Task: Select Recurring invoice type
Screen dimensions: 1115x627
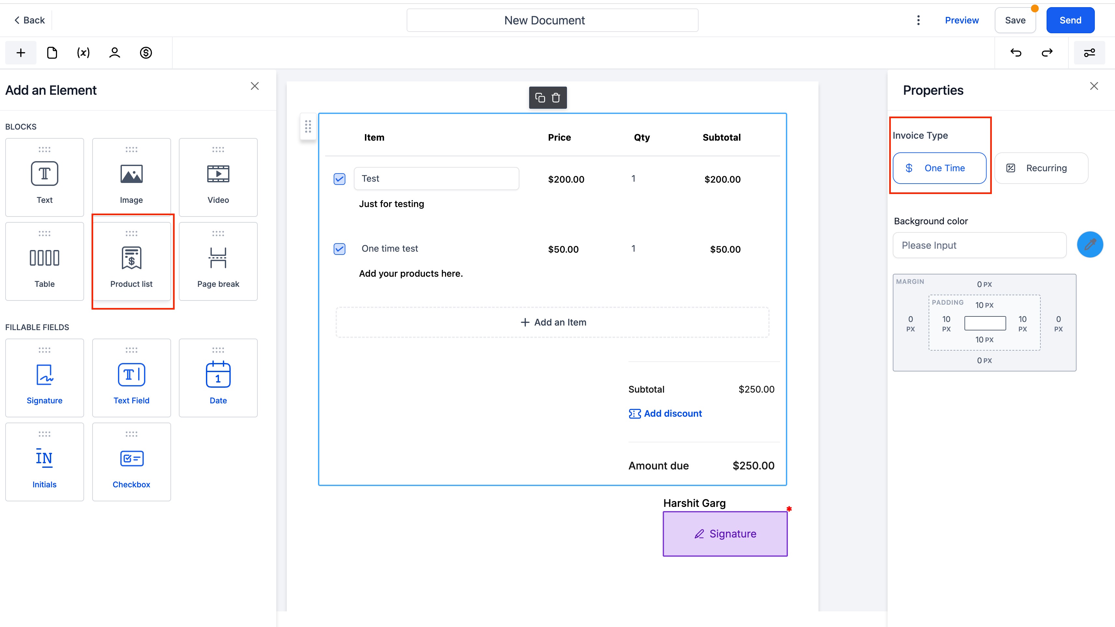Action: 1041,168
